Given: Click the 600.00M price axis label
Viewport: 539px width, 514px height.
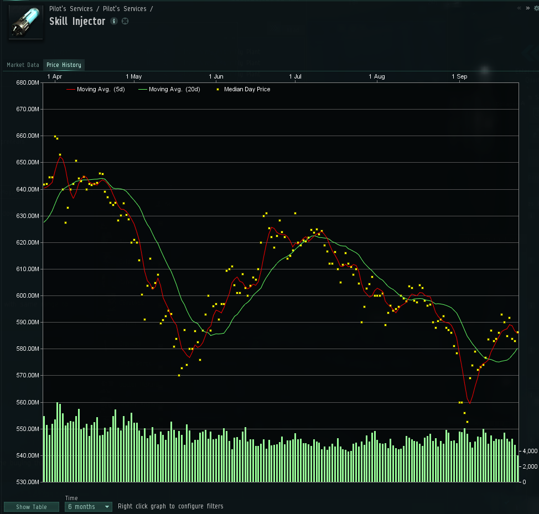Looking at the screenshot, I should point(28,295).
